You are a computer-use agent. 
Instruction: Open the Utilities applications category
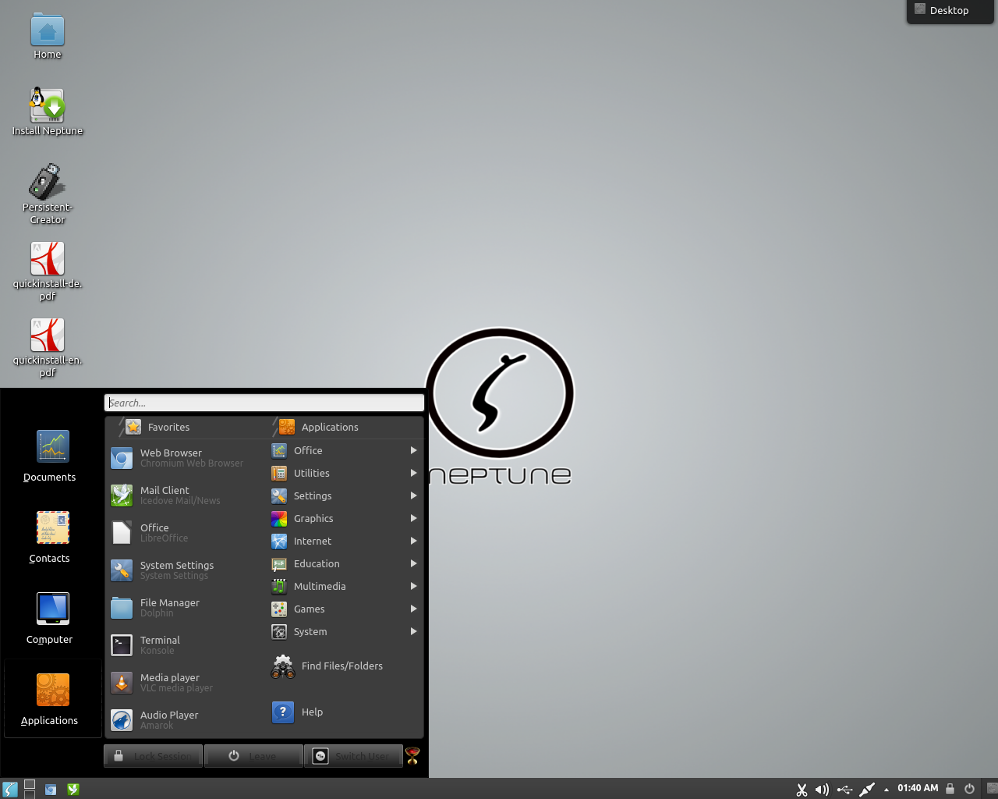(x=345, y=473)
